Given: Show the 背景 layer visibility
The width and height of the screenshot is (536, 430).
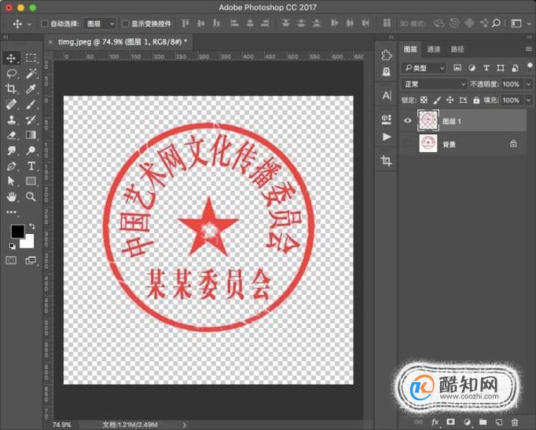Looking at the screenshot, I should tap(407, 144).
